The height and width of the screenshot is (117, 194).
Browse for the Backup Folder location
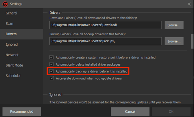(174, 41)
